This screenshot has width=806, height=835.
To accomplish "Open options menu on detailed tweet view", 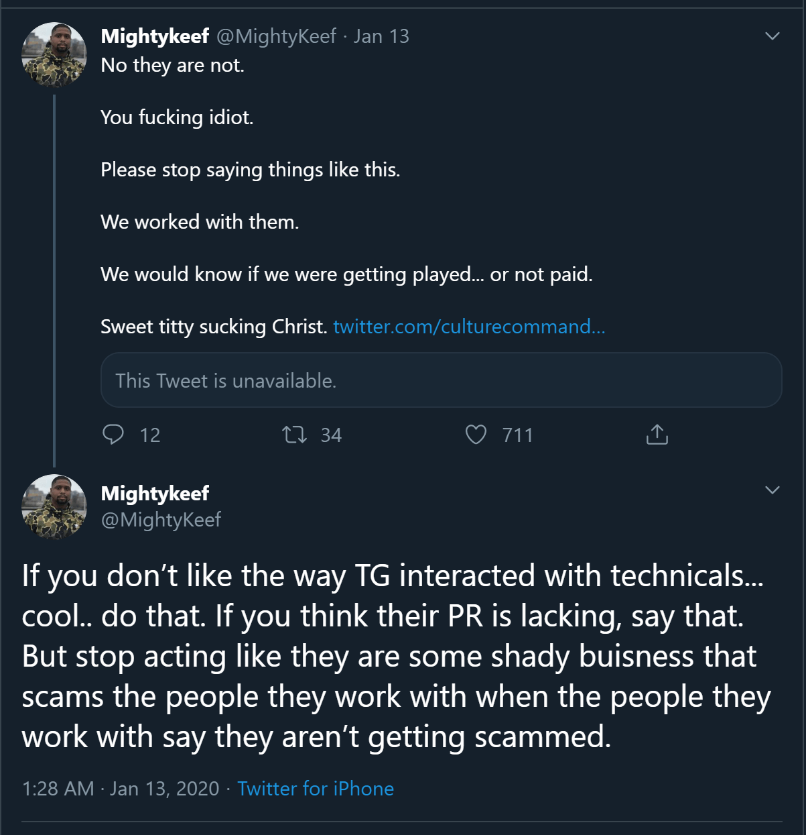I will (773, 490).
